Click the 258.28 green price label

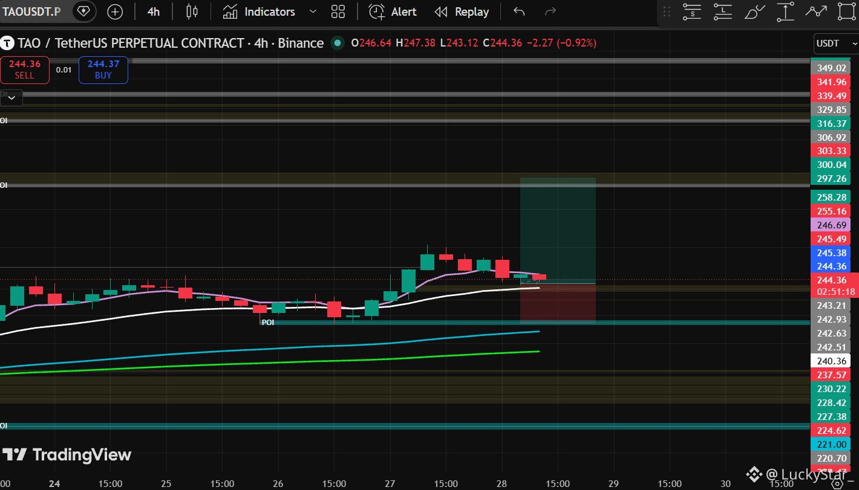point(831,197)
